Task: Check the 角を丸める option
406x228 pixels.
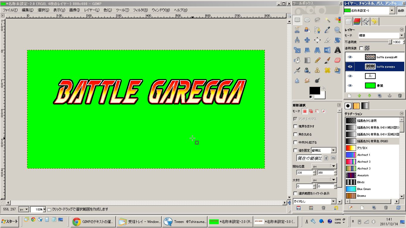Action: 295,134
